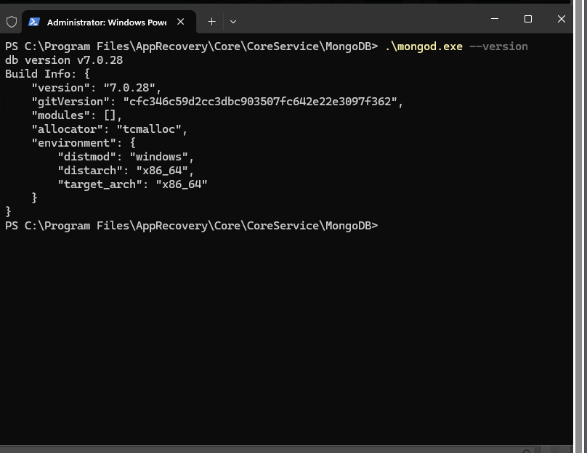Viewport: 587px width, 453px height.
Task: Close the Windows Terminal window
Action: coord(561,19)
